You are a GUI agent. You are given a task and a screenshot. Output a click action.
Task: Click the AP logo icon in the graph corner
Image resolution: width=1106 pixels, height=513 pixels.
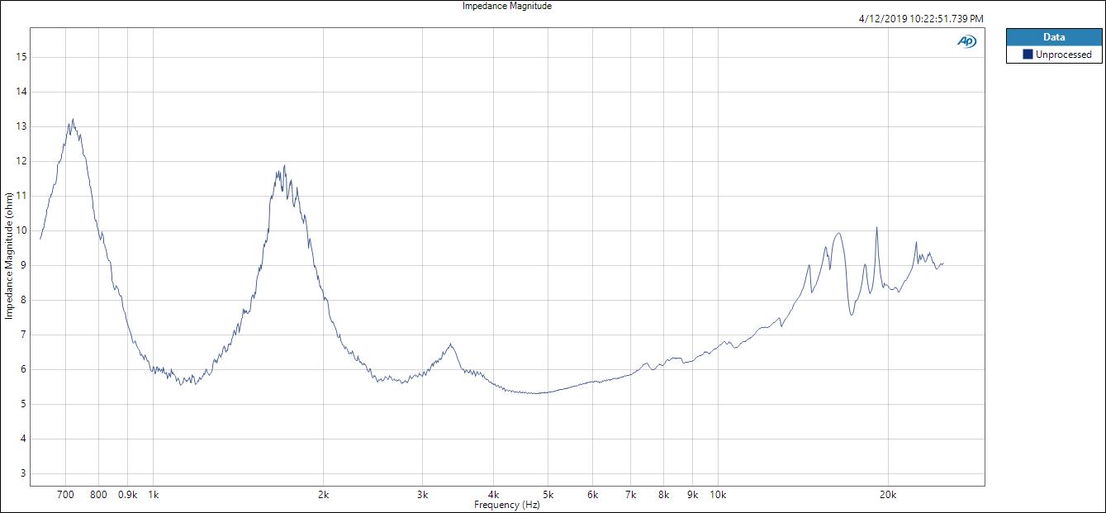coord(966,41)
